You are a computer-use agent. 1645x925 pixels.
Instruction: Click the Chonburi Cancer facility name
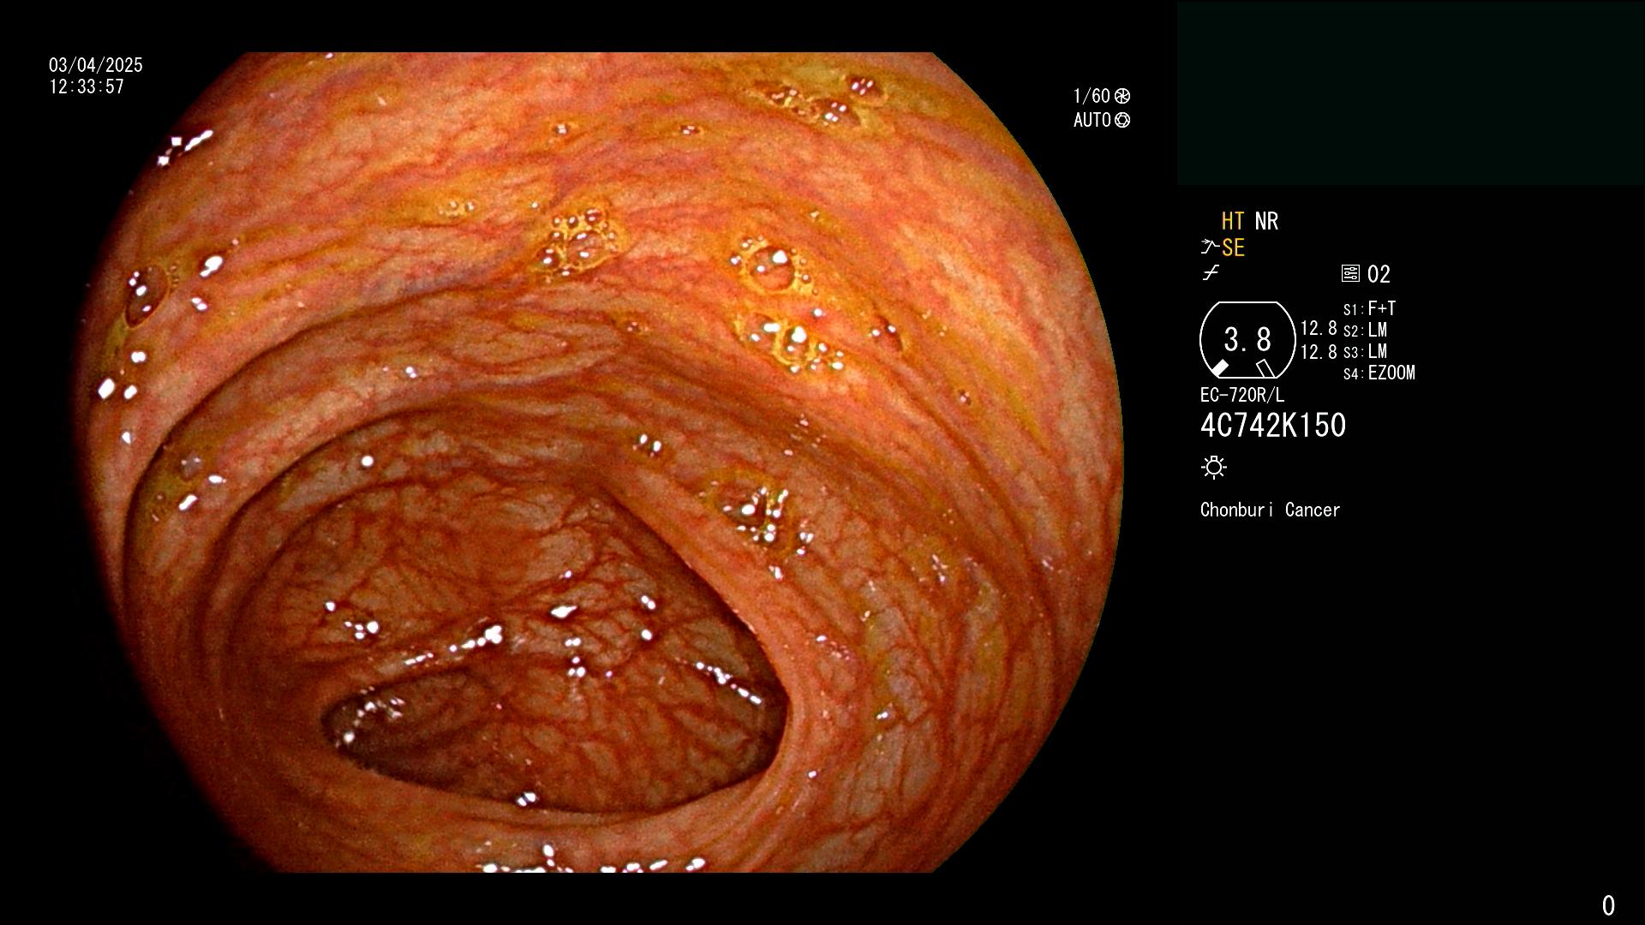[x=1270, y=510]
